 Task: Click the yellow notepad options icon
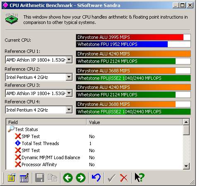[11, 178]
